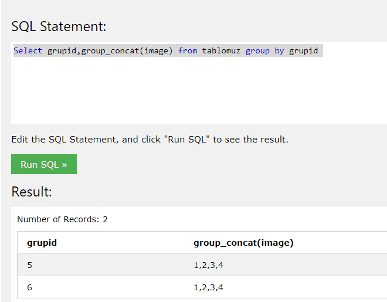Click the word tablomuz in the query
The width and height of the screenshot is (387, 302).
[221, 51]
